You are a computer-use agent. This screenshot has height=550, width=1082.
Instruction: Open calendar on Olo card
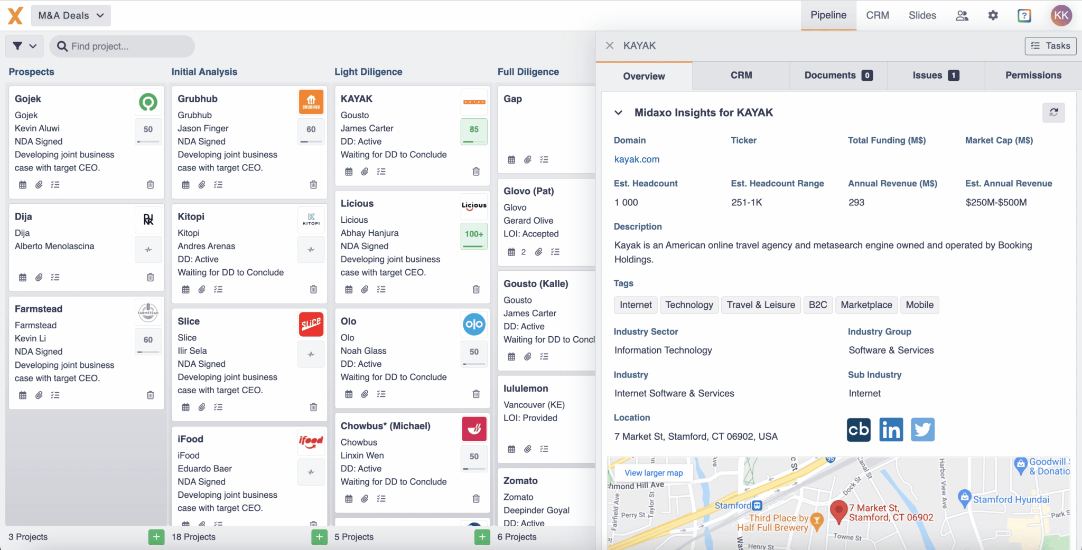349,394
